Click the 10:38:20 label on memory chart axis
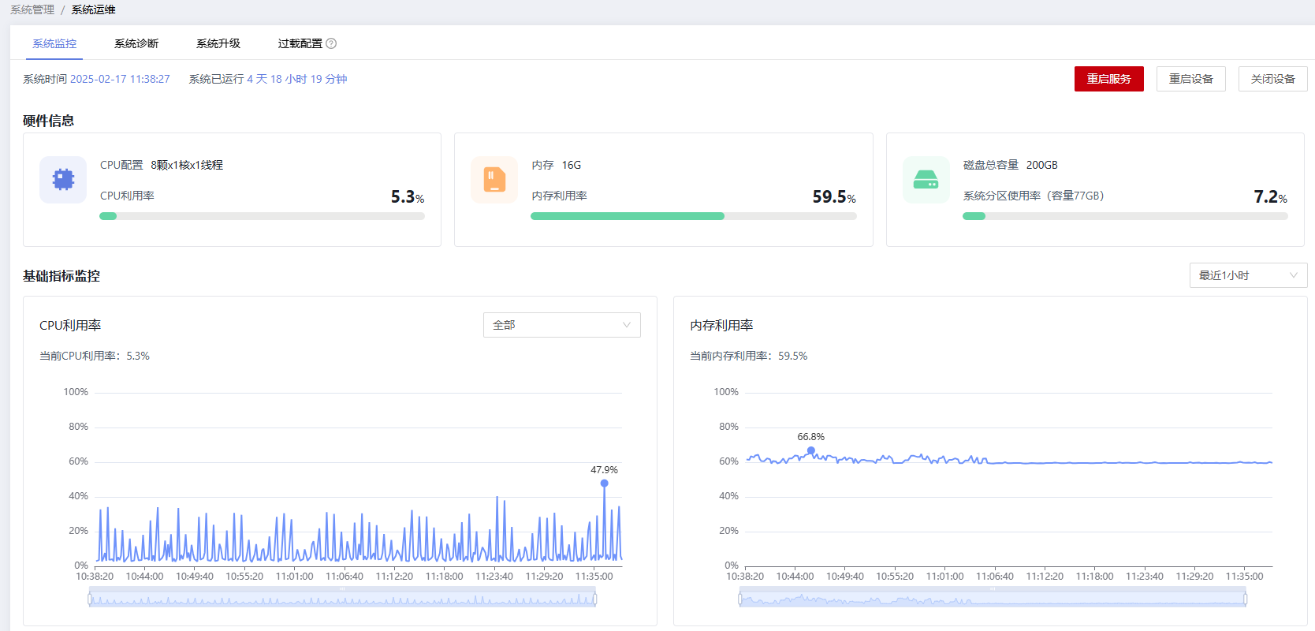1315x631 pixels. point(745,577)
